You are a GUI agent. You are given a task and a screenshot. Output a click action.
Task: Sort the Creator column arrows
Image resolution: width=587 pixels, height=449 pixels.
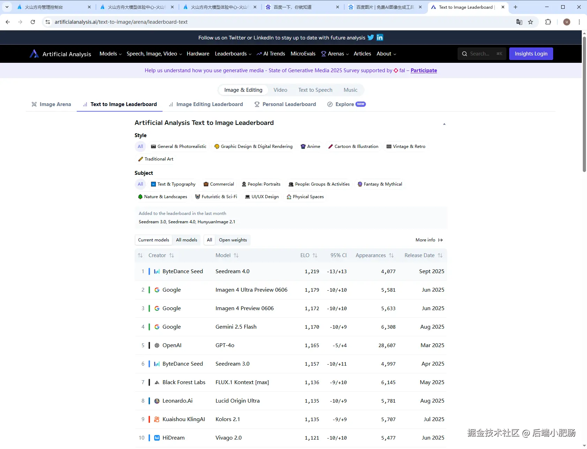click(172, 255)
